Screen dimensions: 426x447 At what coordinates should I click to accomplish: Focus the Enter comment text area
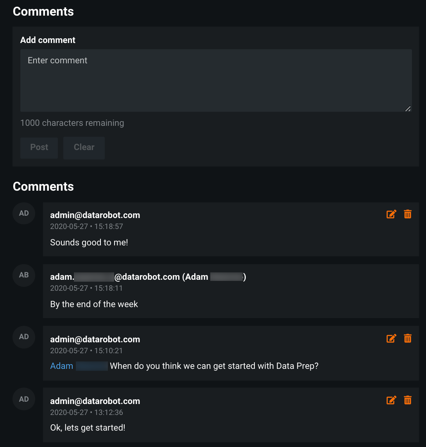coord(216,80)
